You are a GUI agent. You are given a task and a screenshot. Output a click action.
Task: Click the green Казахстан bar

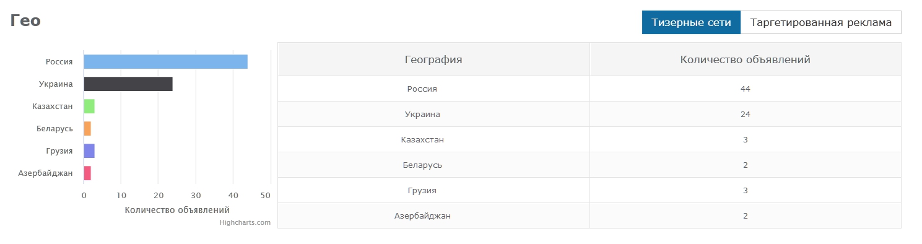tap(89, 107)
